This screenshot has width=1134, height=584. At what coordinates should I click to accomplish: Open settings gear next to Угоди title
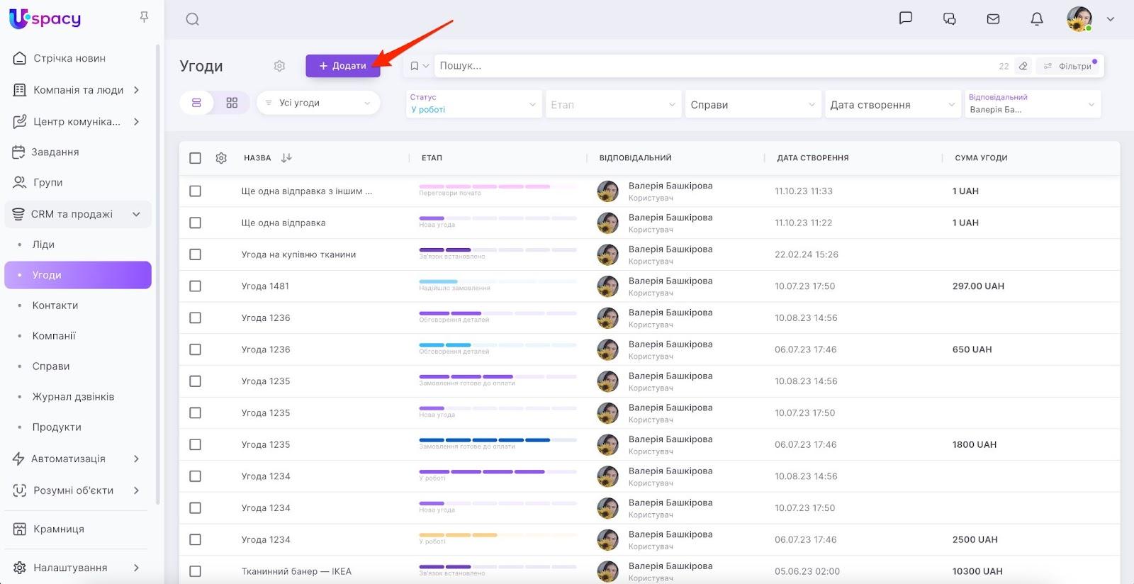coord(279,66)
